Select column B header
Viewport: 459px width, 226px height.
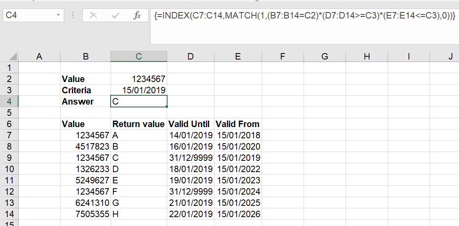(86, 56)
